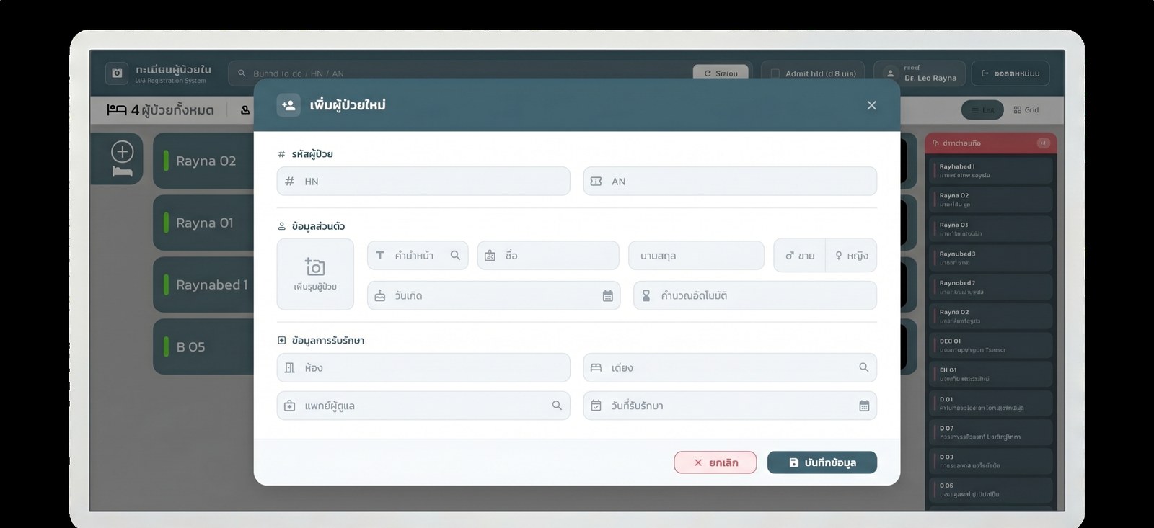Open calendar picker in วันเกิด field

607,296
